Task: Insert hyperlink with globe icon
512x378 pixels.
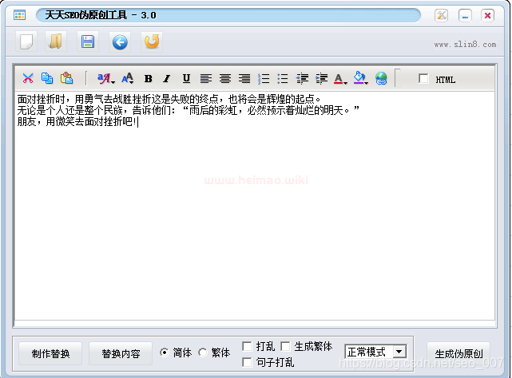Action: (381, 78)
